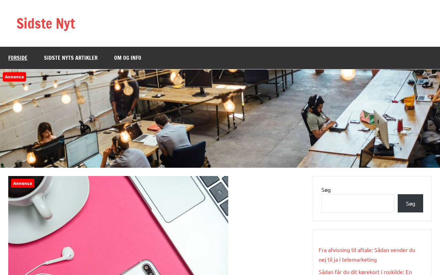Open the 'Fra afvisning til aftale' telemarketing article

coord(367,254)
